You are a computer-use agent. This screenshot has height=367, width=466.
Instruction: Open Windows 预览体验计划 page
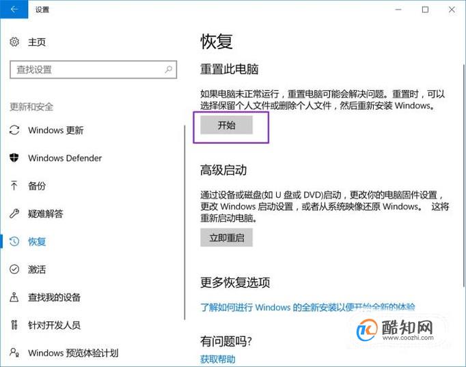click(73, 353)
